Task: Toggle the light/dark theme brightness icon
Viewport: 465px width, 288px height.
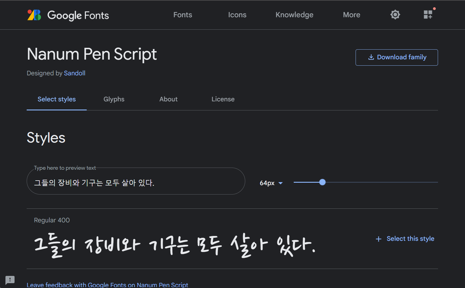Action: point(395,15)
